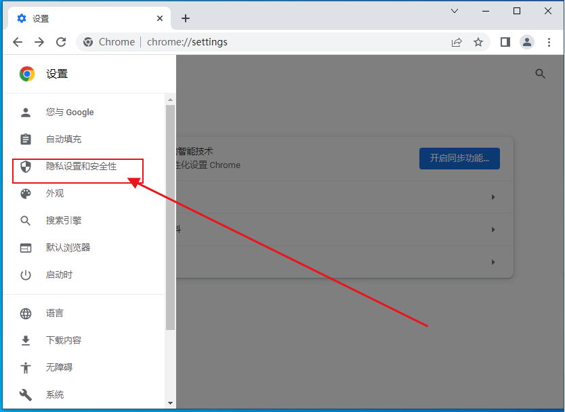
Task: Bookmark this page with the star icon
Action: pyautogui.click(x=478, y=42)
